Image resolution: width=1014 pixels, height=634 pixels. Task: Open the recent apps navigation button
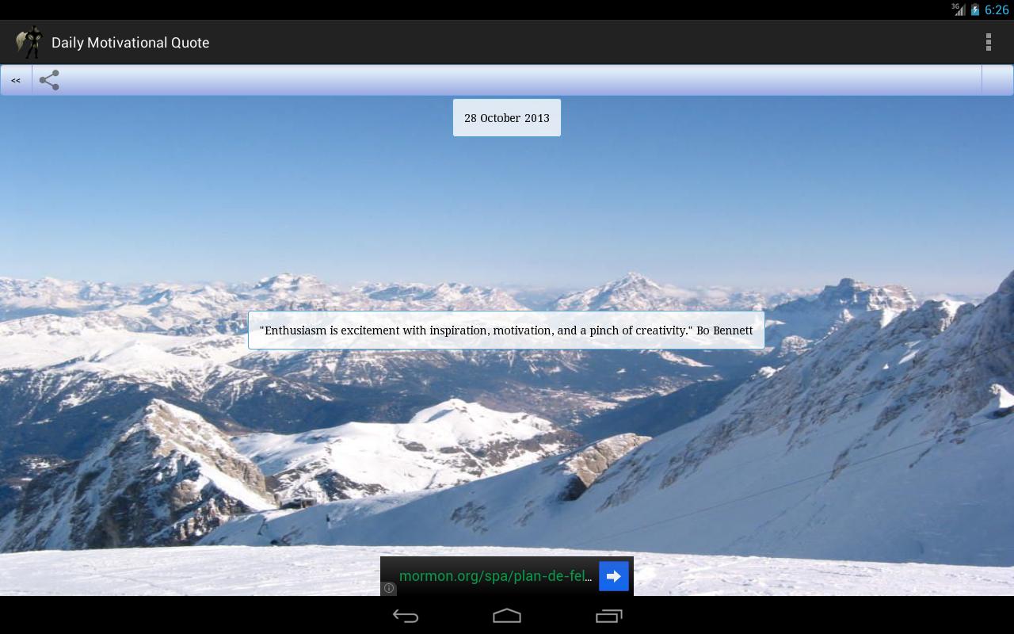608,616
